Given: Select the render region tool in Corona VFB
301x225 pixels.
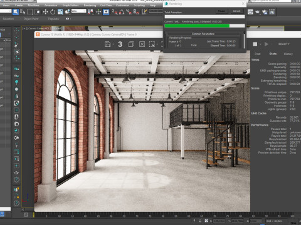Looking at the screenshot, I should [152, 44].
